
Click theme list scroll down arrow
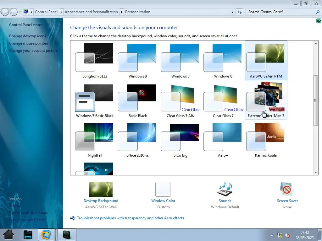point(316,173)
